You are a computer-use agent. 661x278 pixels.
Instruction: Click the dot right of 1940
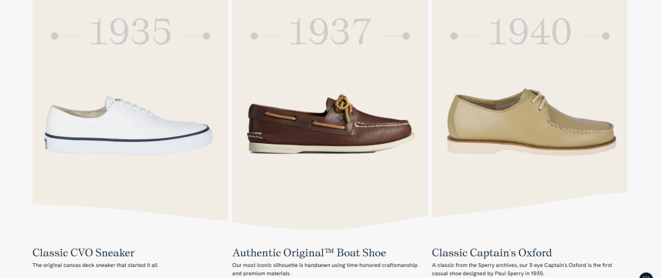[x=605, y=35]
